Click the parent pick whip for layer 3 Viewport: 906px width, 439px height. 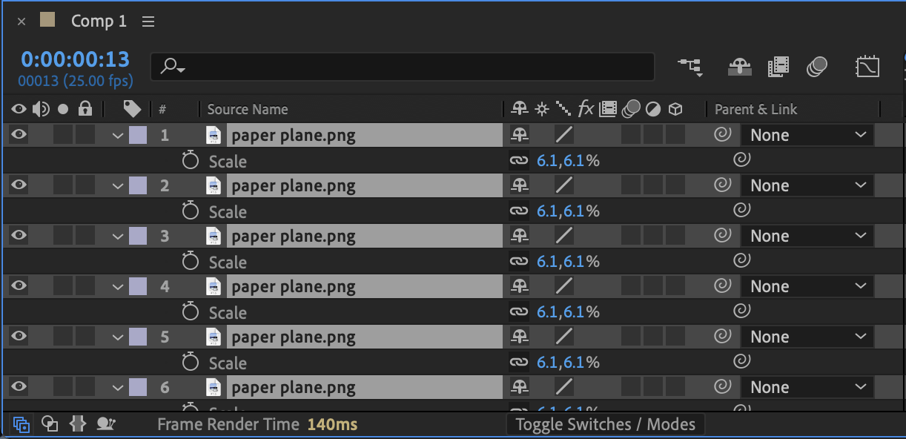[x=721, y=236]
